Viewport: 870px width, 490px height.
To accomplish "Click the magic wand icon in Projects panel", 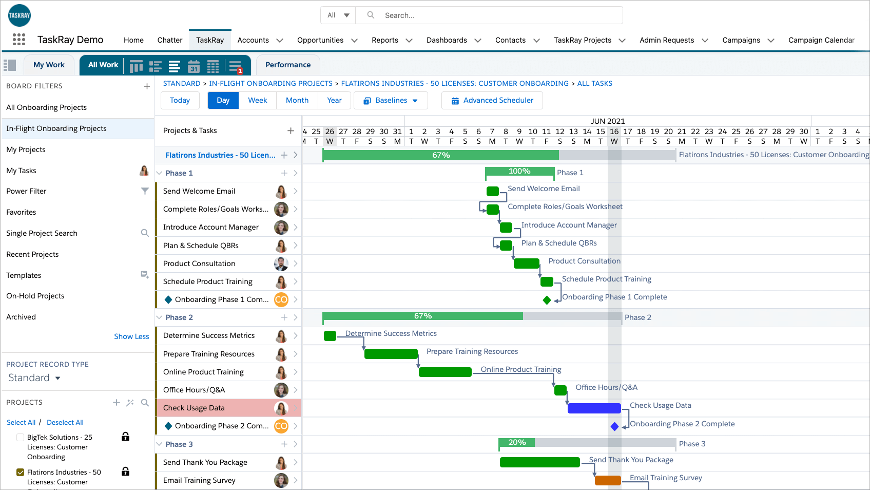I will point(130,403).
